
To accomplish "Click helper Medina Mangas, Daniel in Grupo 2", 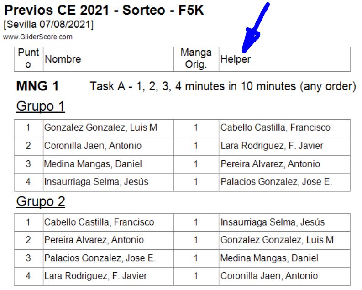I will (269, 258).
